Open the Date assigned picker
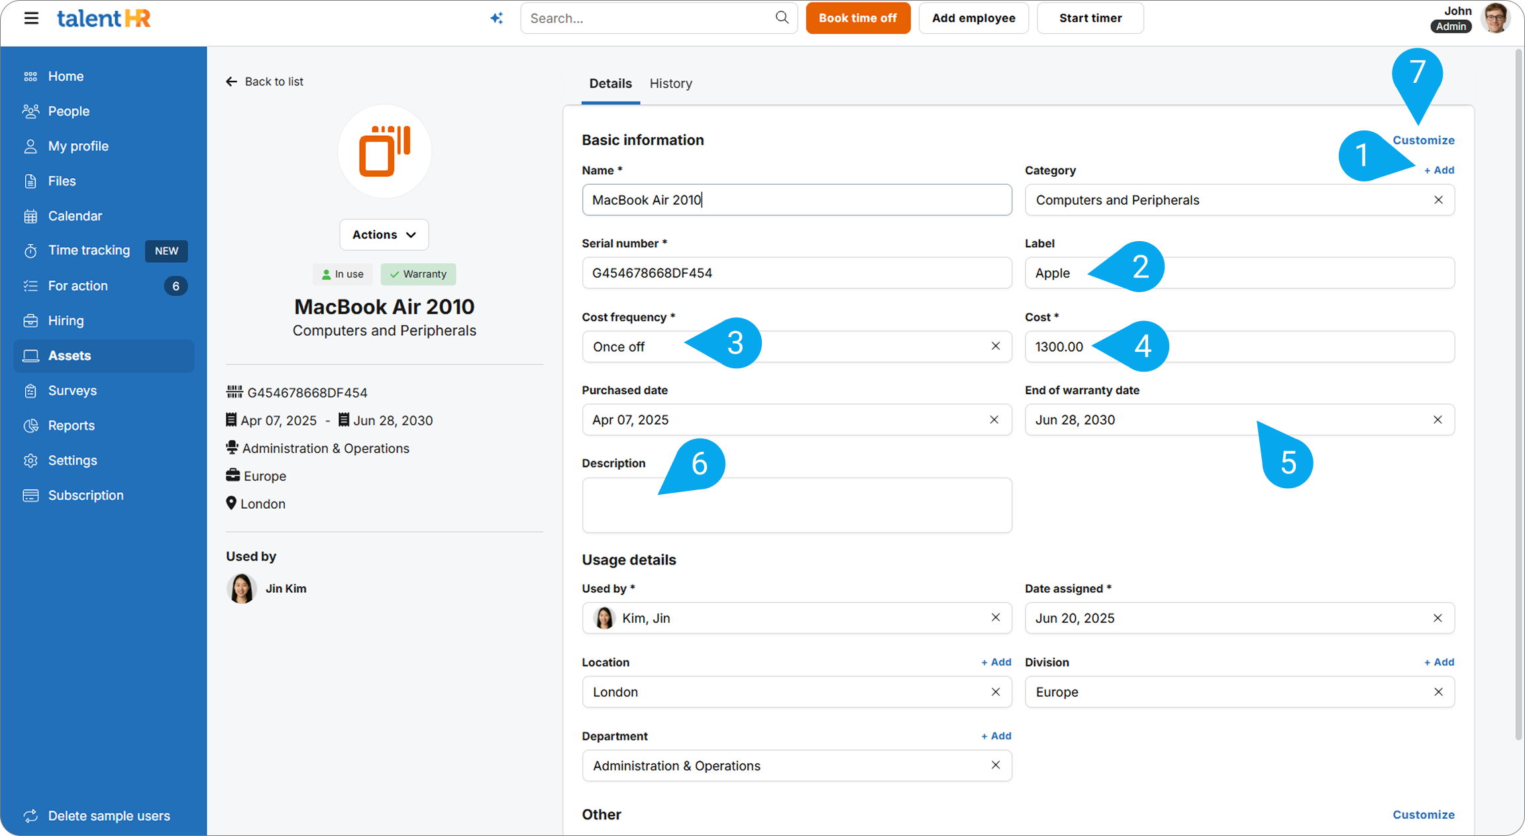The height and width of the screenshot is (836, 1525). tap(1239, 618)
